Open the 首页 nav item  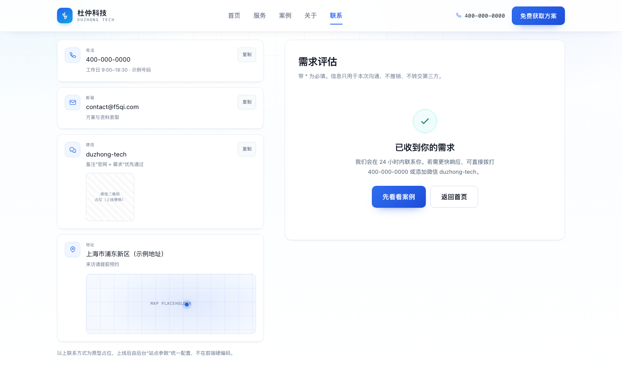click(x=234, y=16)
